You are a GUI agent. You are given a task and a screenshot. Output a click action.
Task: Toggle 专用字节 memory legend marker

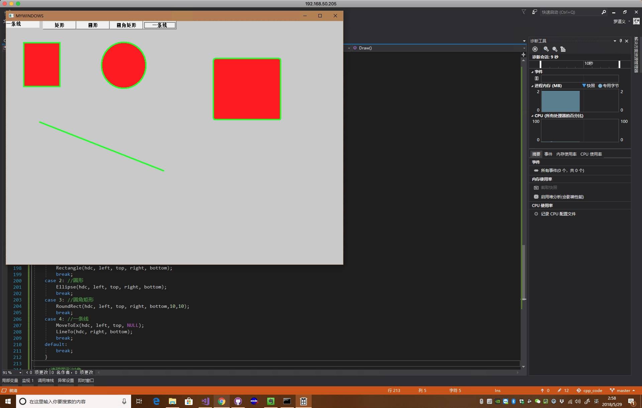pyautogui.click(x=600, y=86)
